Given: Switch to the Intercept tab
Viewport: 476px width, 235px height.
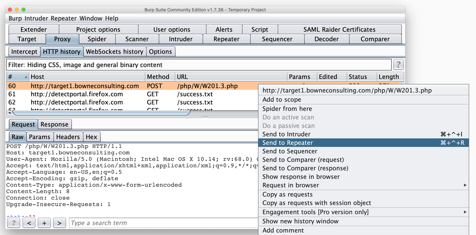Looking at the screenshot, I should (24, 52).
